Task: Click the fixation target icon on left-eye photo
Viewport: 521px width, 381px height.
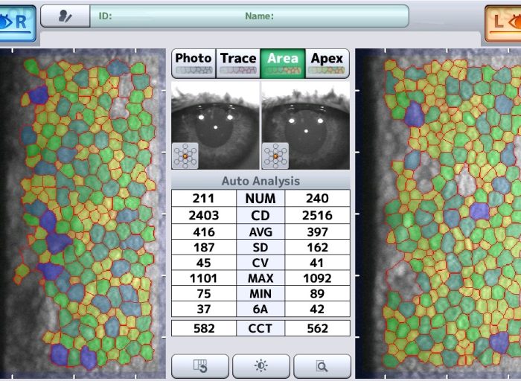Action: pyautogui.click(x=275, y=155)
